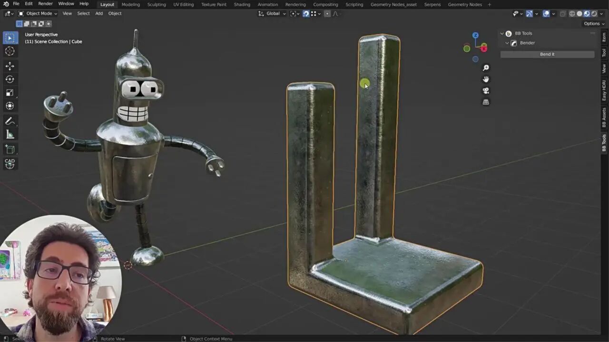Click the Zoom magnifier icon in the viewport
Viewport: 609px width, 342px height.
(x=486, y=67)
